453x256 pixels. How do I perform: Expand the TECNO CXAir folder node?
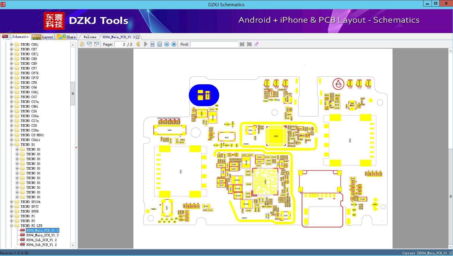tap(11, 140)
